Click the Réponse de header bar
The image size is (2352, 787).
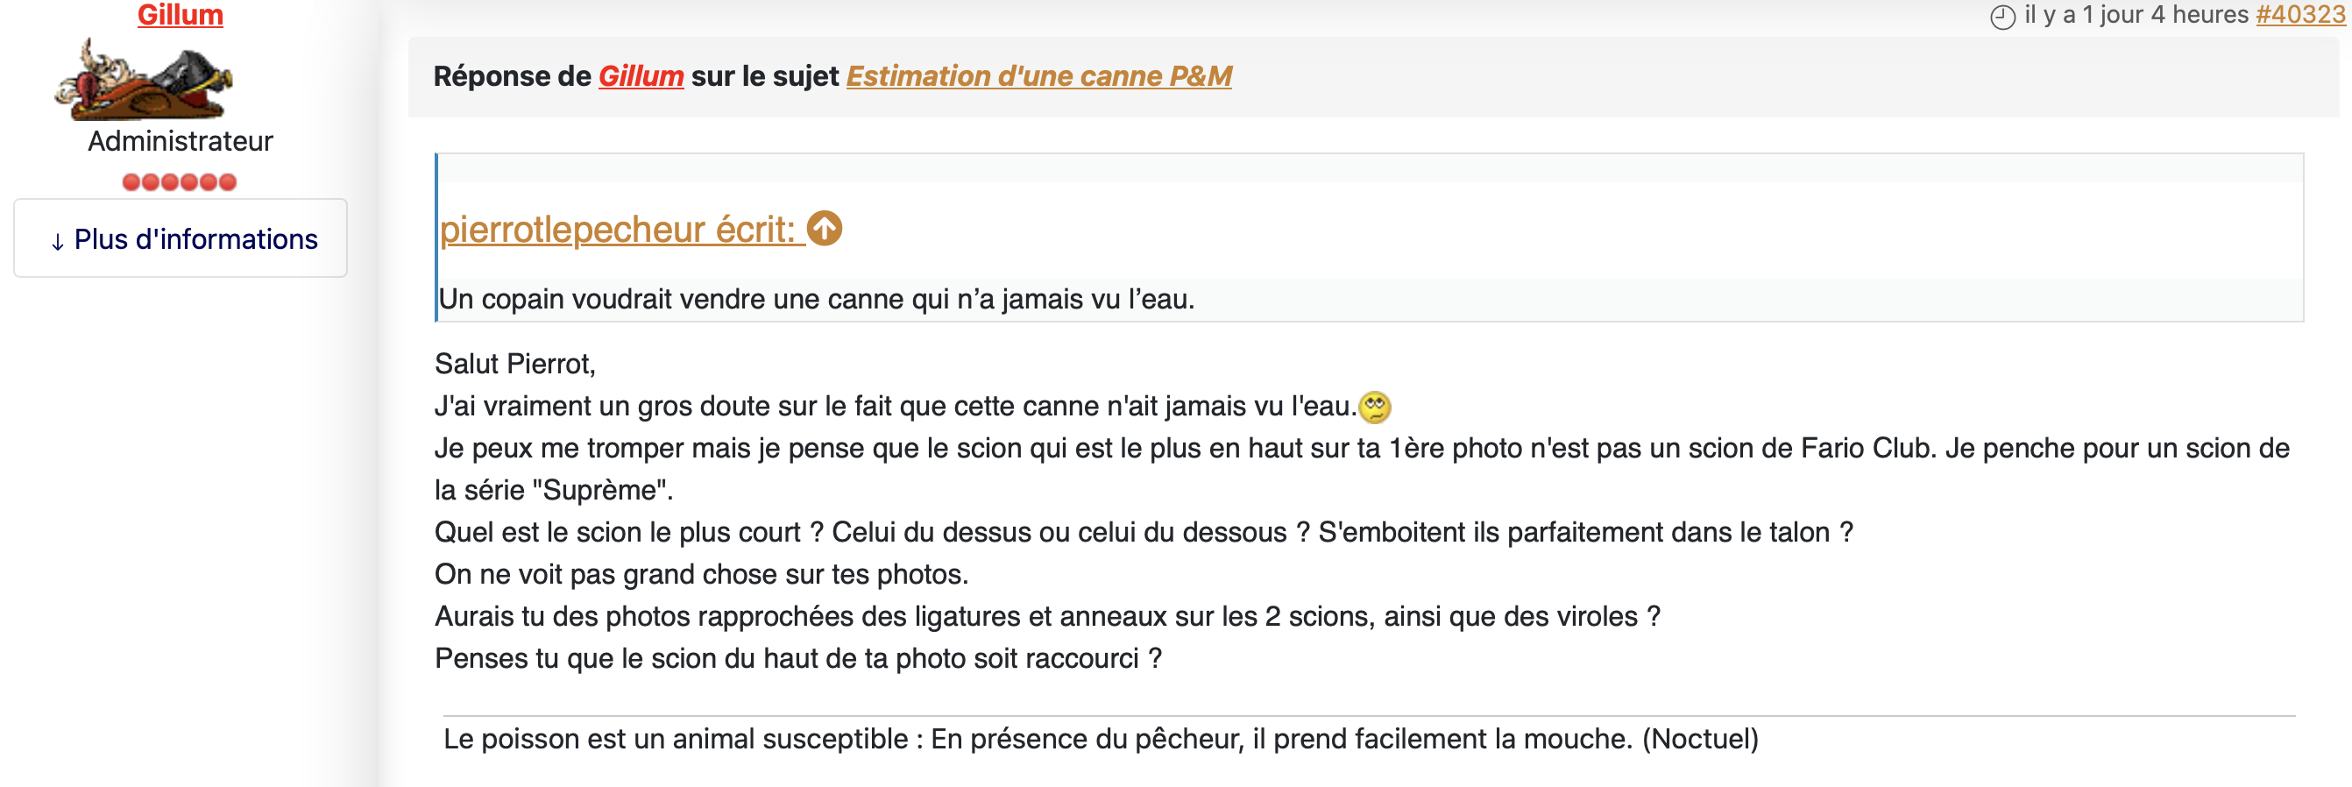[1373, 77]
